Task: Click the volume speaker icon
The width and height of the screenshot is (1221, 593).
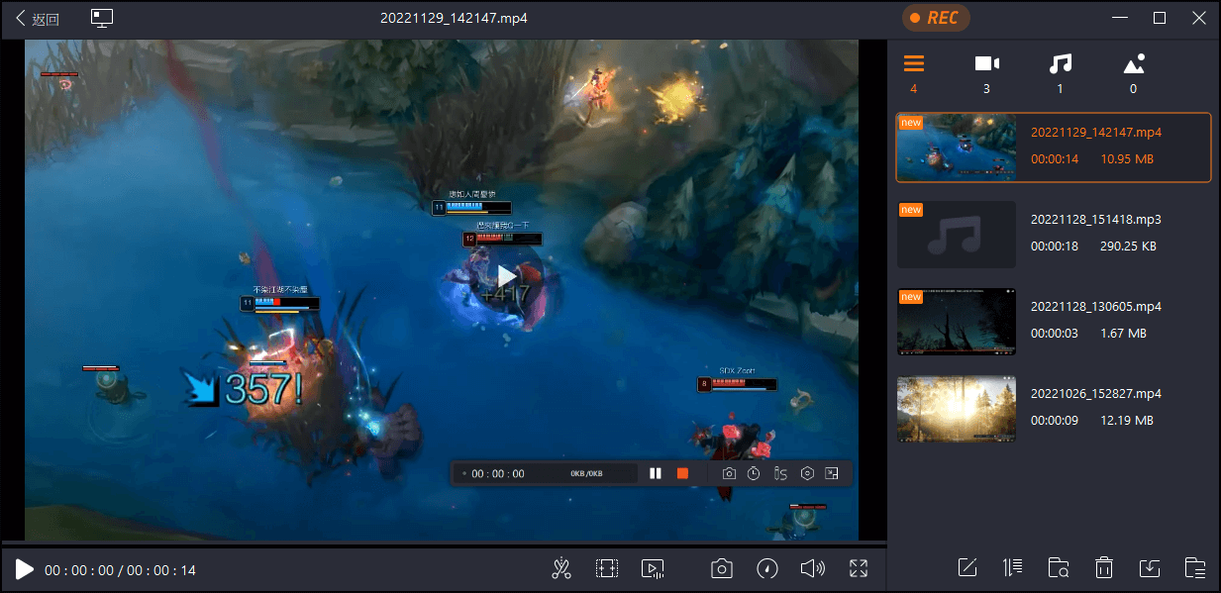Action: pyautogui.click(x=813, y=568)
